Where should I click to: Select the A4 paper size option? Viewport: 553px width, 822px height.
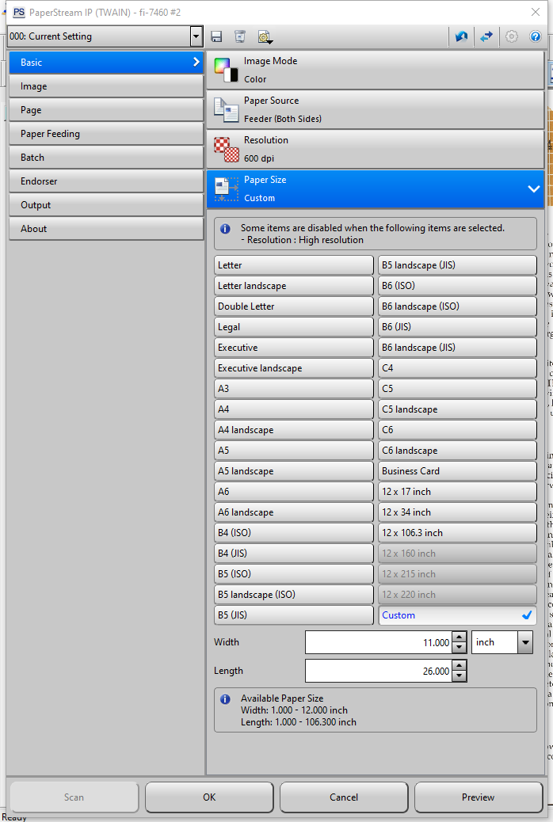coord(293,409)
